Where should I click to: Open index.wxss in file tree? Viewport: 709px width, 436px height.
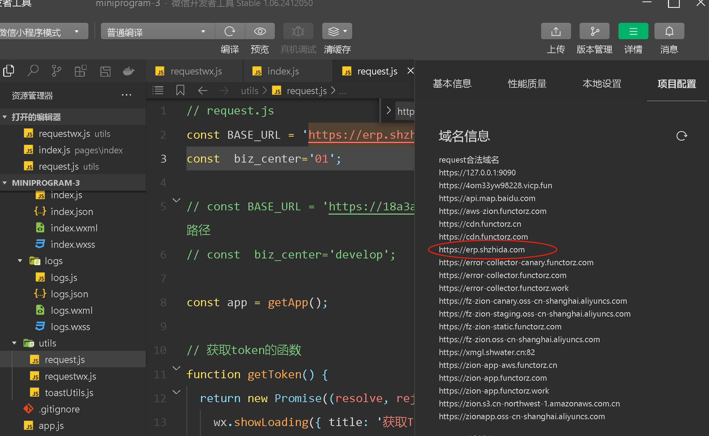pos(73,245)
